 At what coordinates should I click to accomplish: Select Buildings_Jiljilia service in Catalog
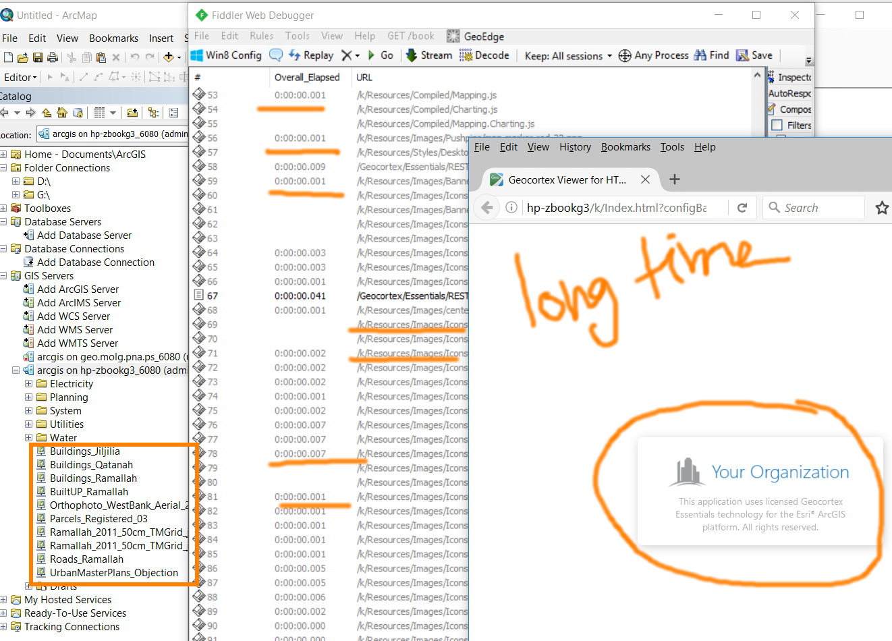point(85,451)
